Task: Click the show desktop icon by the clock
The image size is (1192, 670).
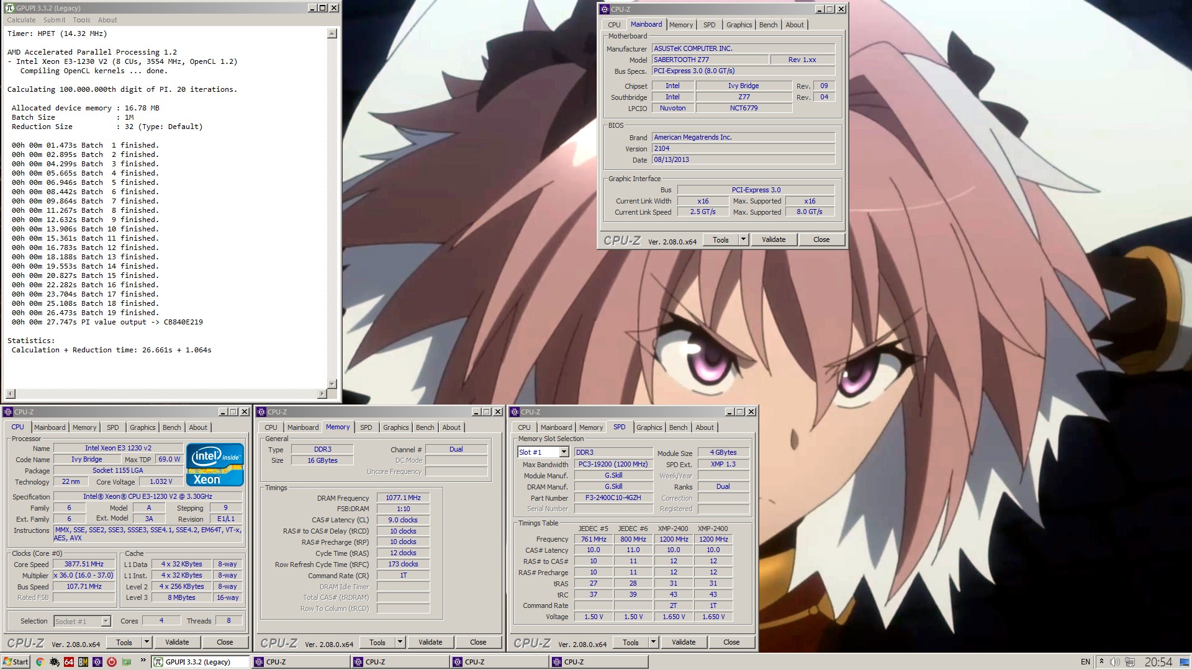Action: 1183,662
